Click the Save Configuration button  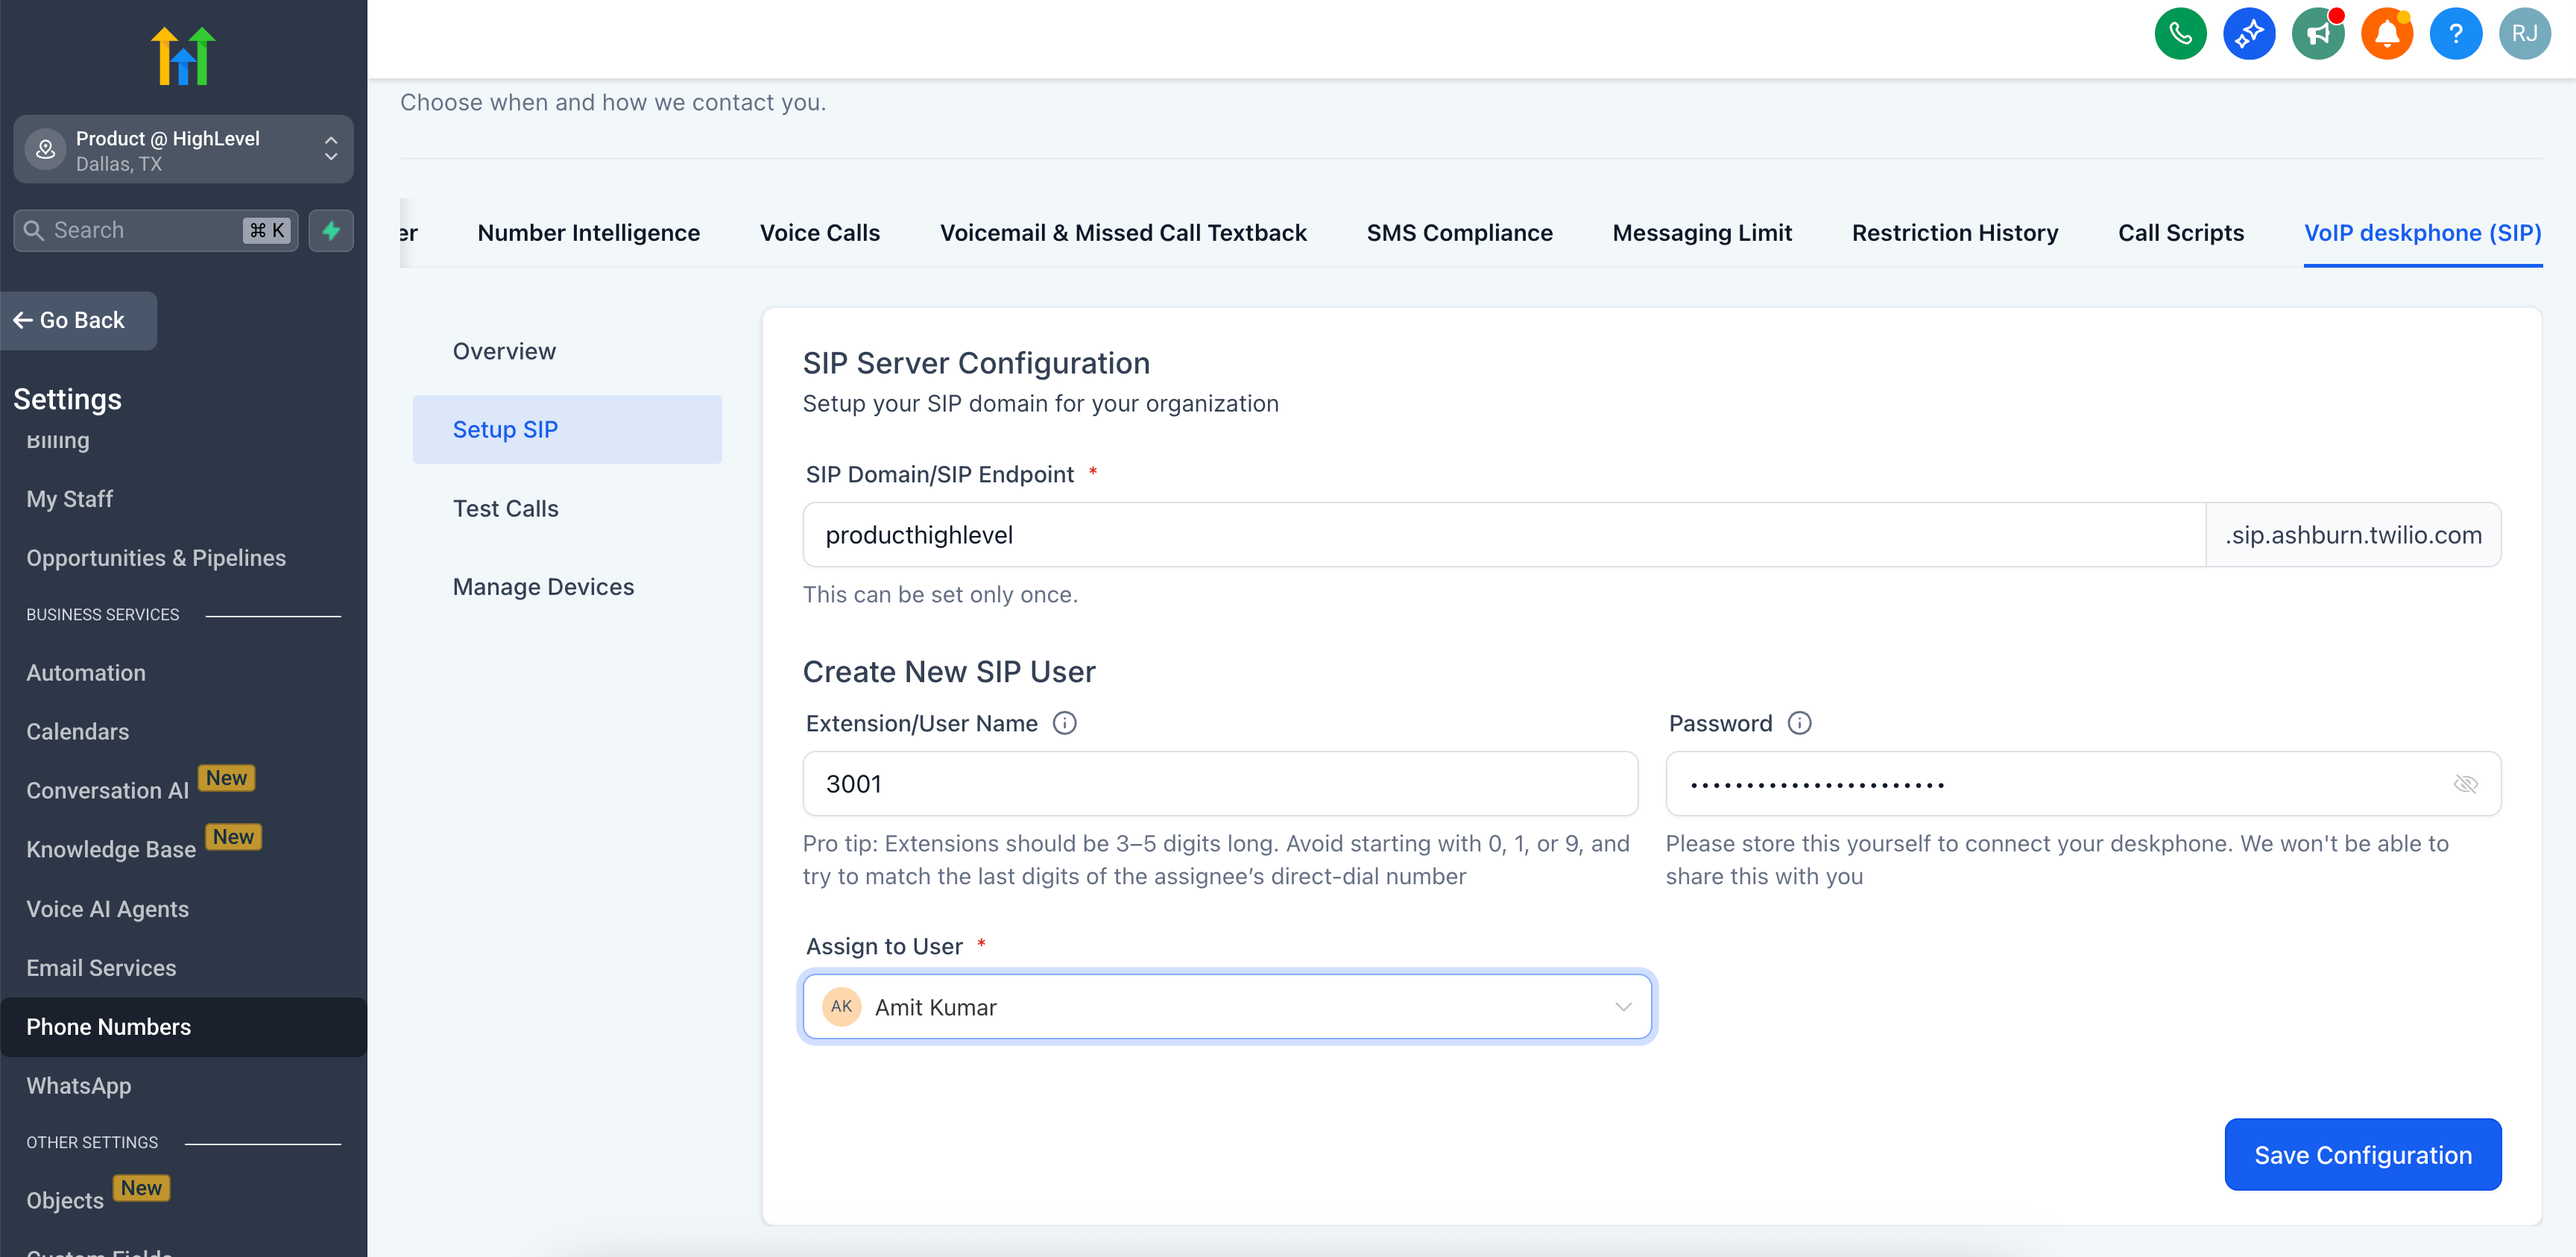point(2362,1154)
